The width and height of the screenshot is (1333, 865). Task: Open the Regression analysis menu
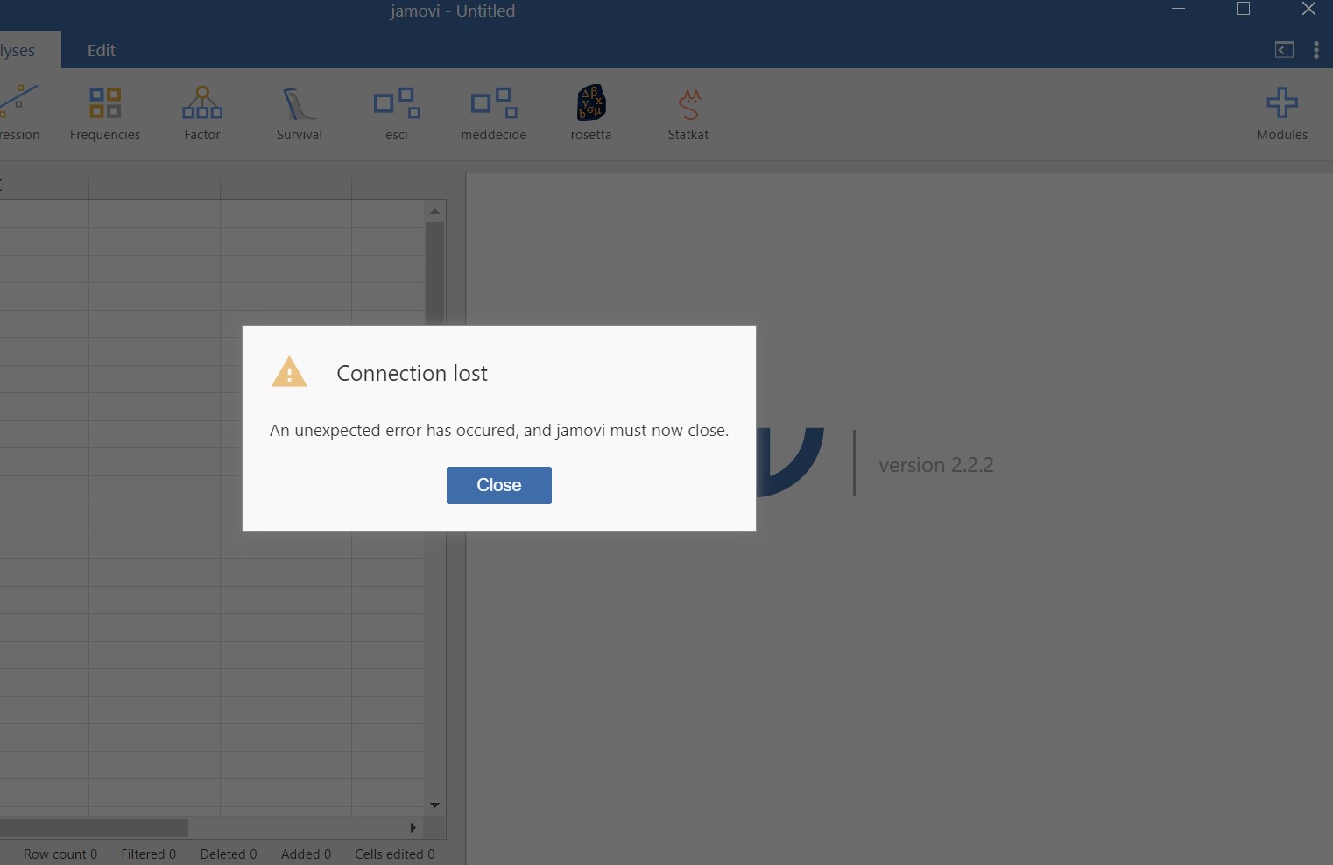click(x=19, y=114)
